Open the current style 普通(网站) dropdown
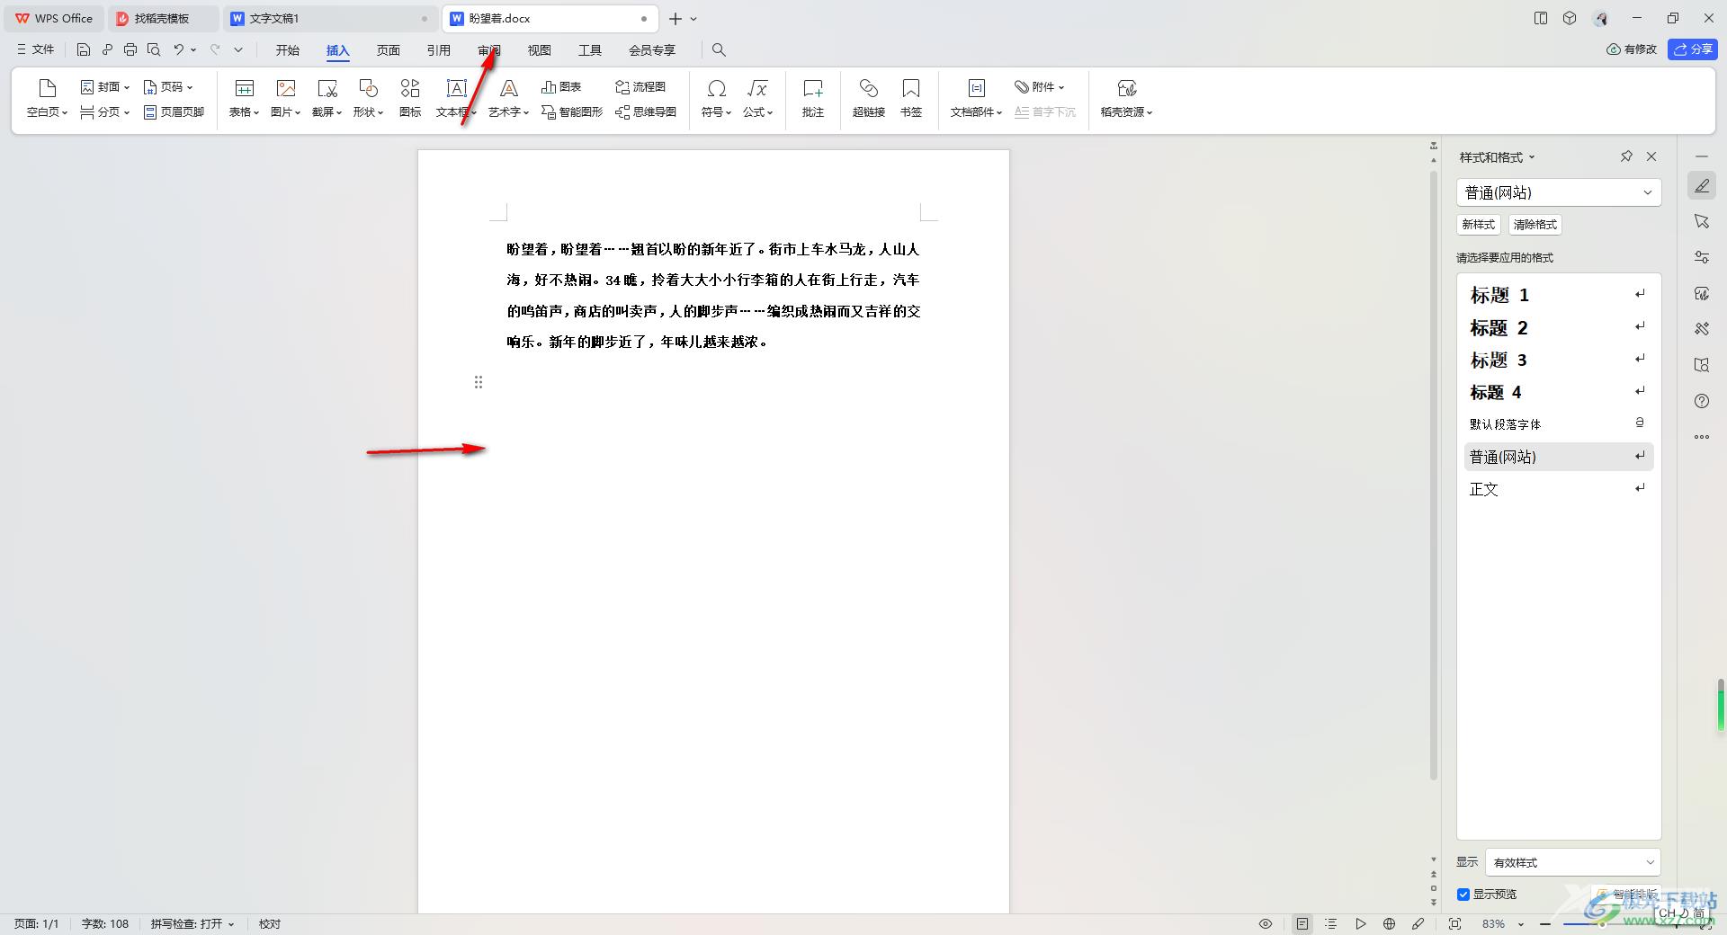The height and width of the screenshot is (935, 1727). coord(1559,192)
